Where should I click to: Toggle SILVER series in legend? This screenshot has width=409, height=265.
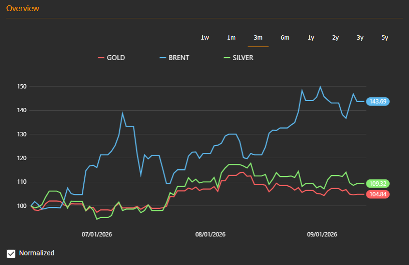point(239,58)
